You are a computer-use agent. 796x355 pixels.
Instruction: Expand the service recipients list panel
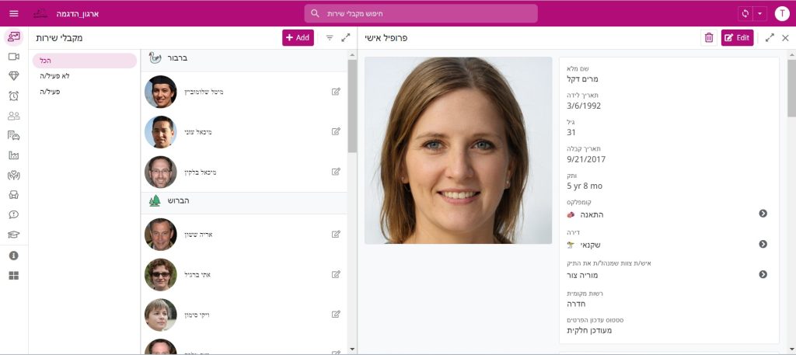pyautogui.click(x=346, y=37)
